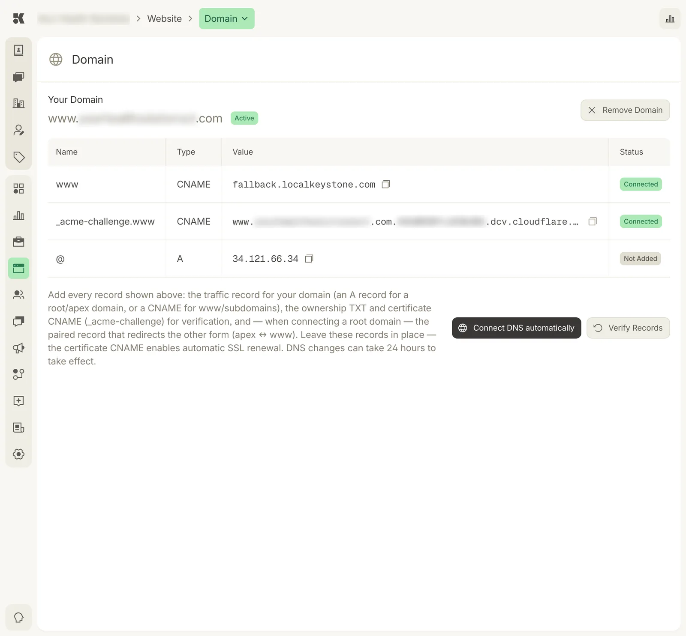Open the briefcase sidebar icon
The width and height of the screenshot is (686, 636).
click(18, 242)
